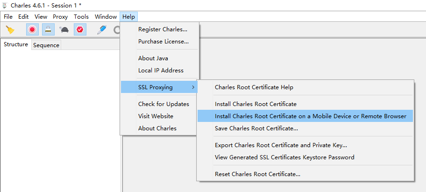Choose Save Charles Root Certificate...

[x=305, y=128]
